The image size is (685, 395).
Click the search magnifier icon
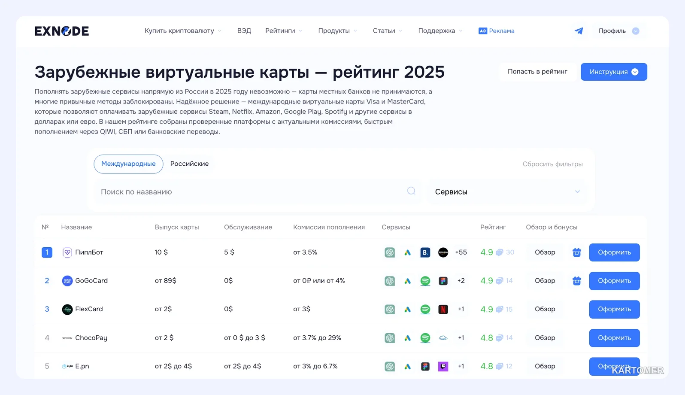(x=411, y=191)
